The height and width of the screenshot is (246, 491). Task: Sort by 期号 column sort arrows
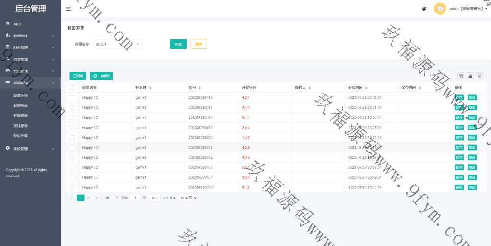200,88
